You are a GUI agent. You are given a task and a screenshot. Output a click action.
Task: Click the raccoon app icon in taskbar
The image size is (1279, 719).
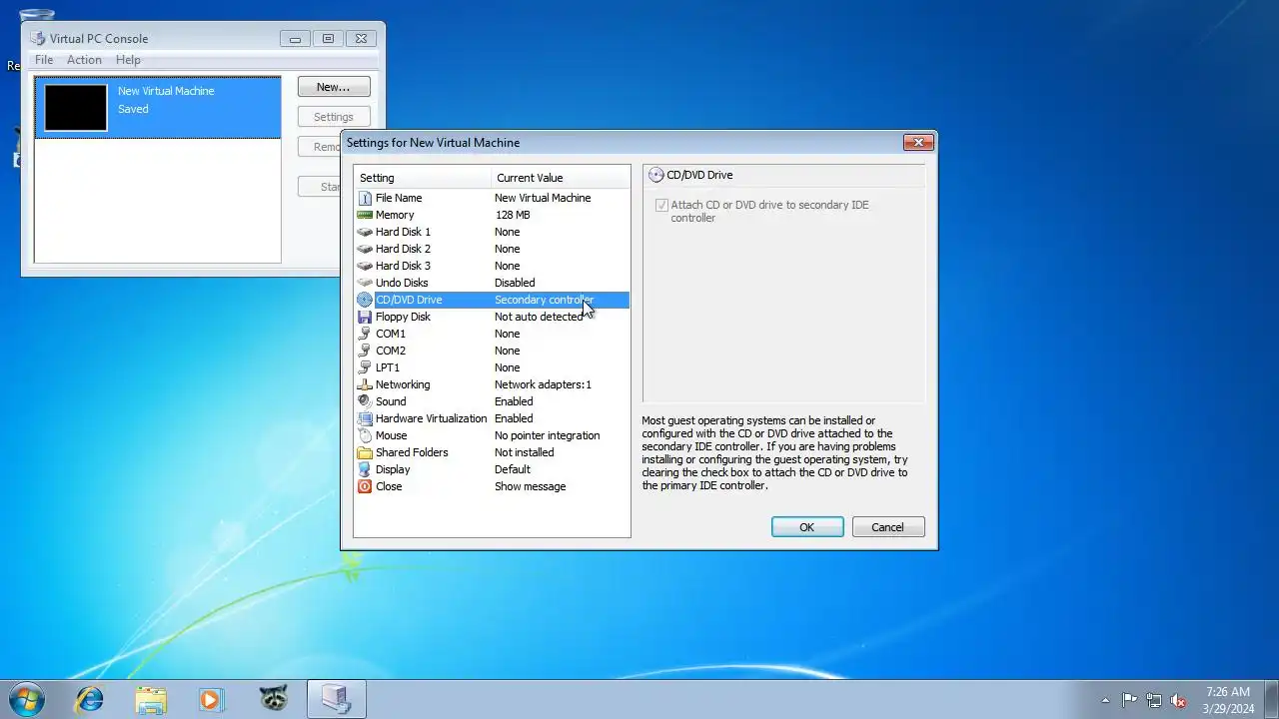pyautogui.click(x=273, y=699)
